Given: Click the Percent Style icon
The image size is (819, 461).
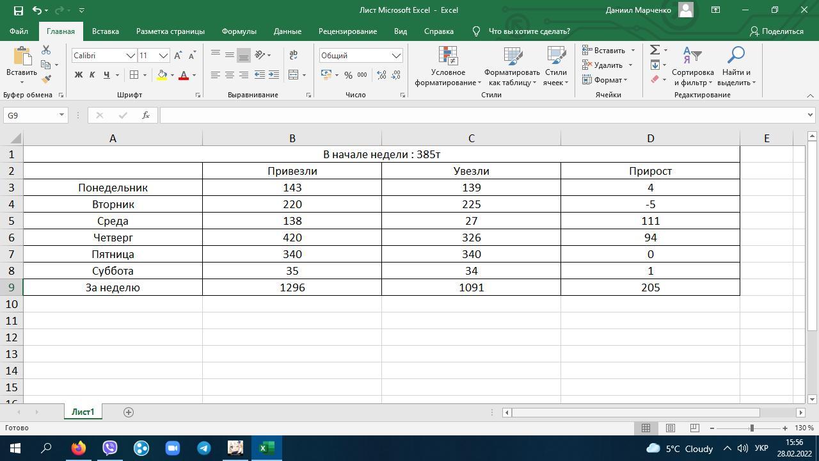Looking at the screenshot, I should 348,75.
